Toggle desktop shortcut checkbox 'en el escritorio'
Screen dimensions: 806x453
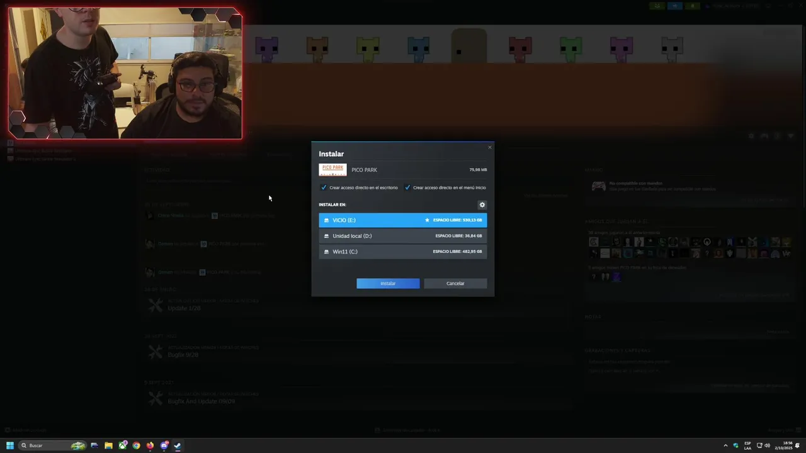[324, 187]
